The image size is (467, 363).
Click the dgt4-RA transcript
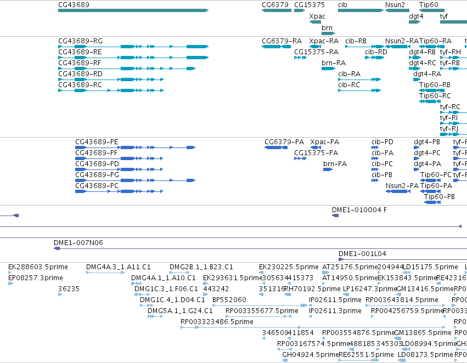coord(417,80)
